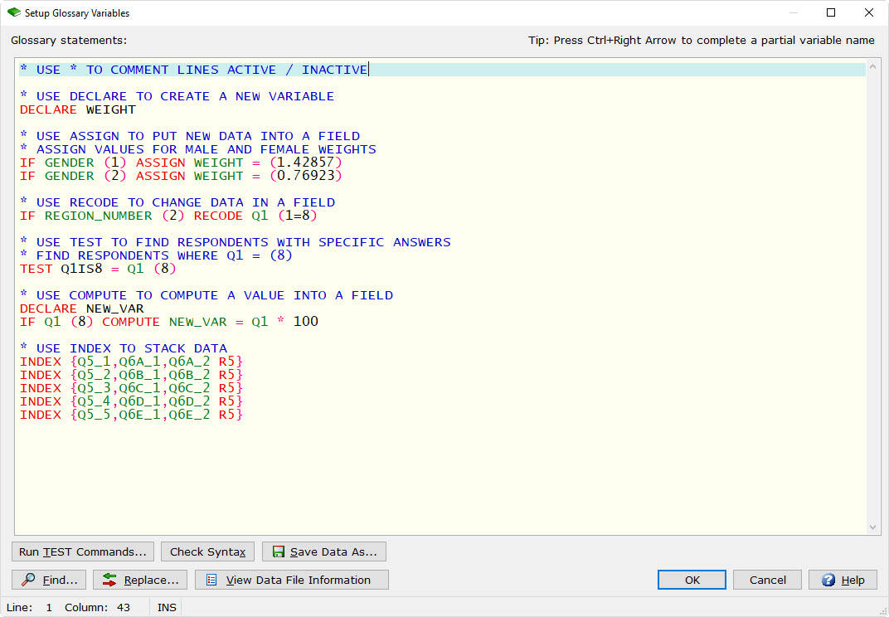Click the line assigning WEIGHT 1.42857
This screenshot has width=889, height=617.
pyautogui.click(x=181, y=163)
